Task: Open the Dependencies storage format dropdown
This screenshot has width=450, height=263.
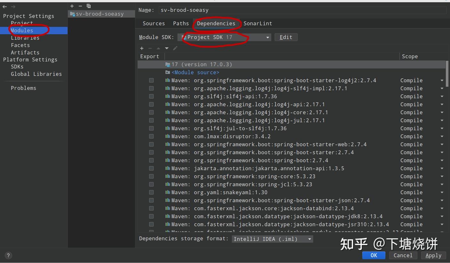Action: (309, 239)
